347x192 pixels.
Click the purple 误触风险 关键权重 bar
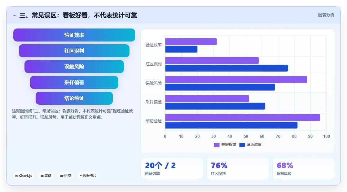point(236,79)
